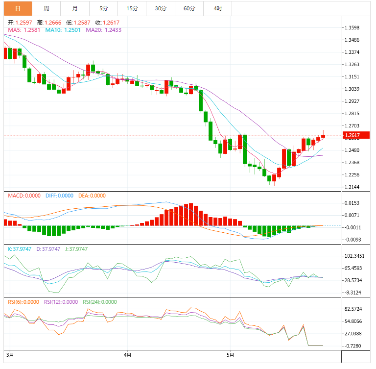
Task: Open the 4时 four-hour tab
Action: (x=218, y=8)
